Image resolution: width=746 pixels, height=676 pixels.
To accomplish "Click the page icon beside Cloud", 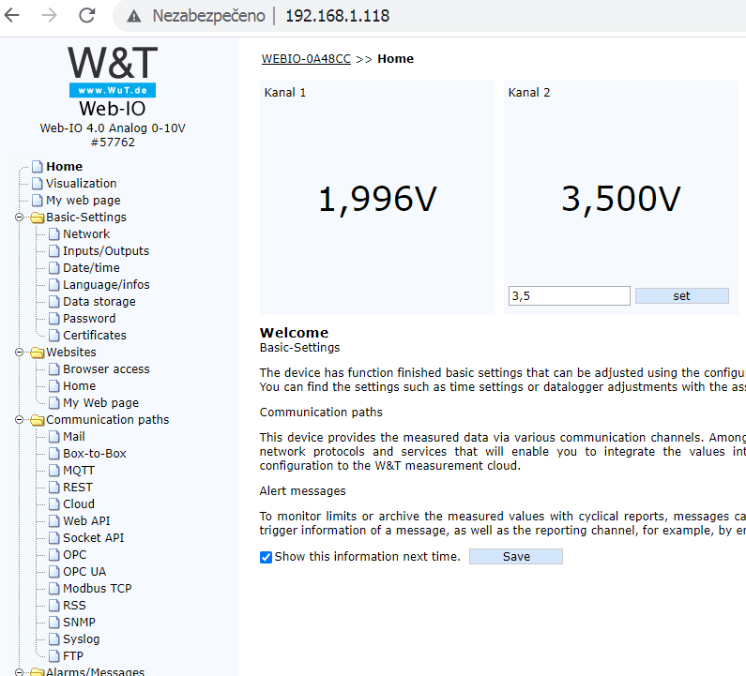I will (54, 503).
